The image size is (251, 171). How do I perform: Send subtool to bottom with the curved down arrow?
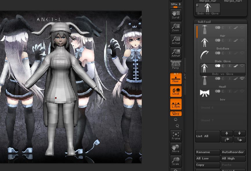pos(239,139)
